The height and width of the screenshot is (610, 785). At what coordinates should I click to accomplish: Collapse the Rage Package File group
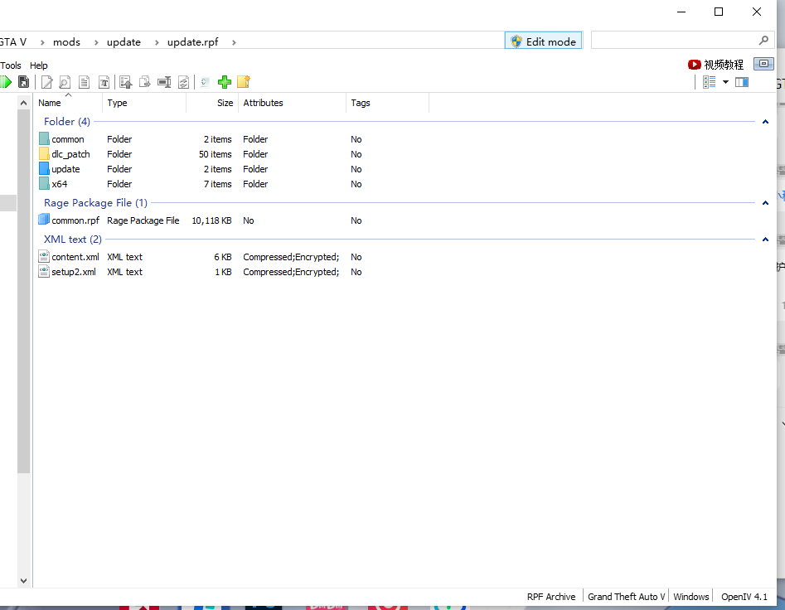point(765,203)
